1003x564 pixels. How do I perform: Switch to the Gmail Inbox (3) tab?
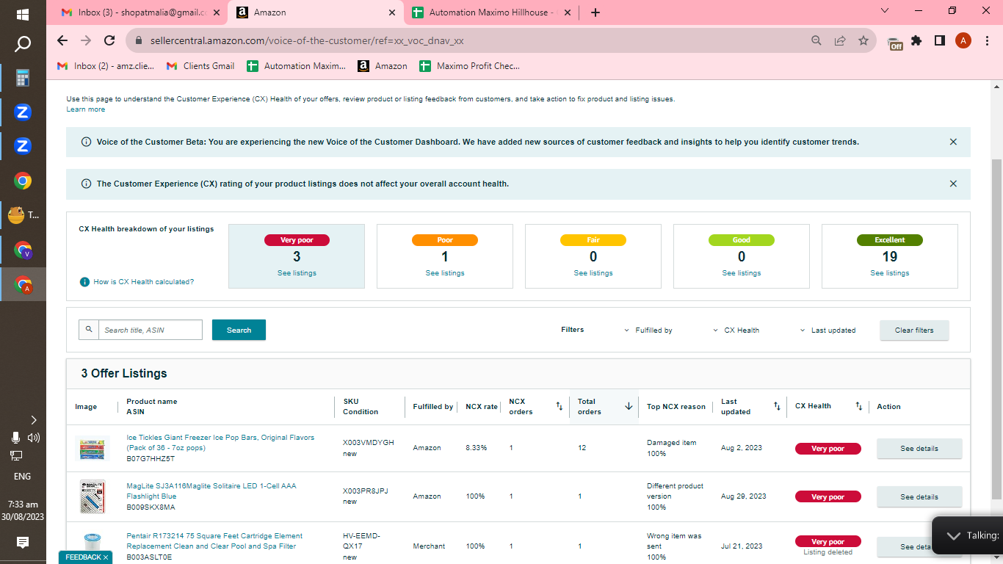pos(140,12)
